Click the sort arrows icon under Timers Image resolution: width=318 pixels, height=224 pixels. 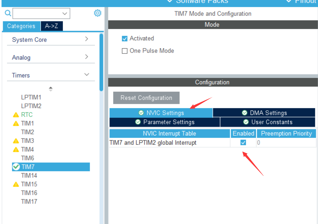click(x=51, y=89)
